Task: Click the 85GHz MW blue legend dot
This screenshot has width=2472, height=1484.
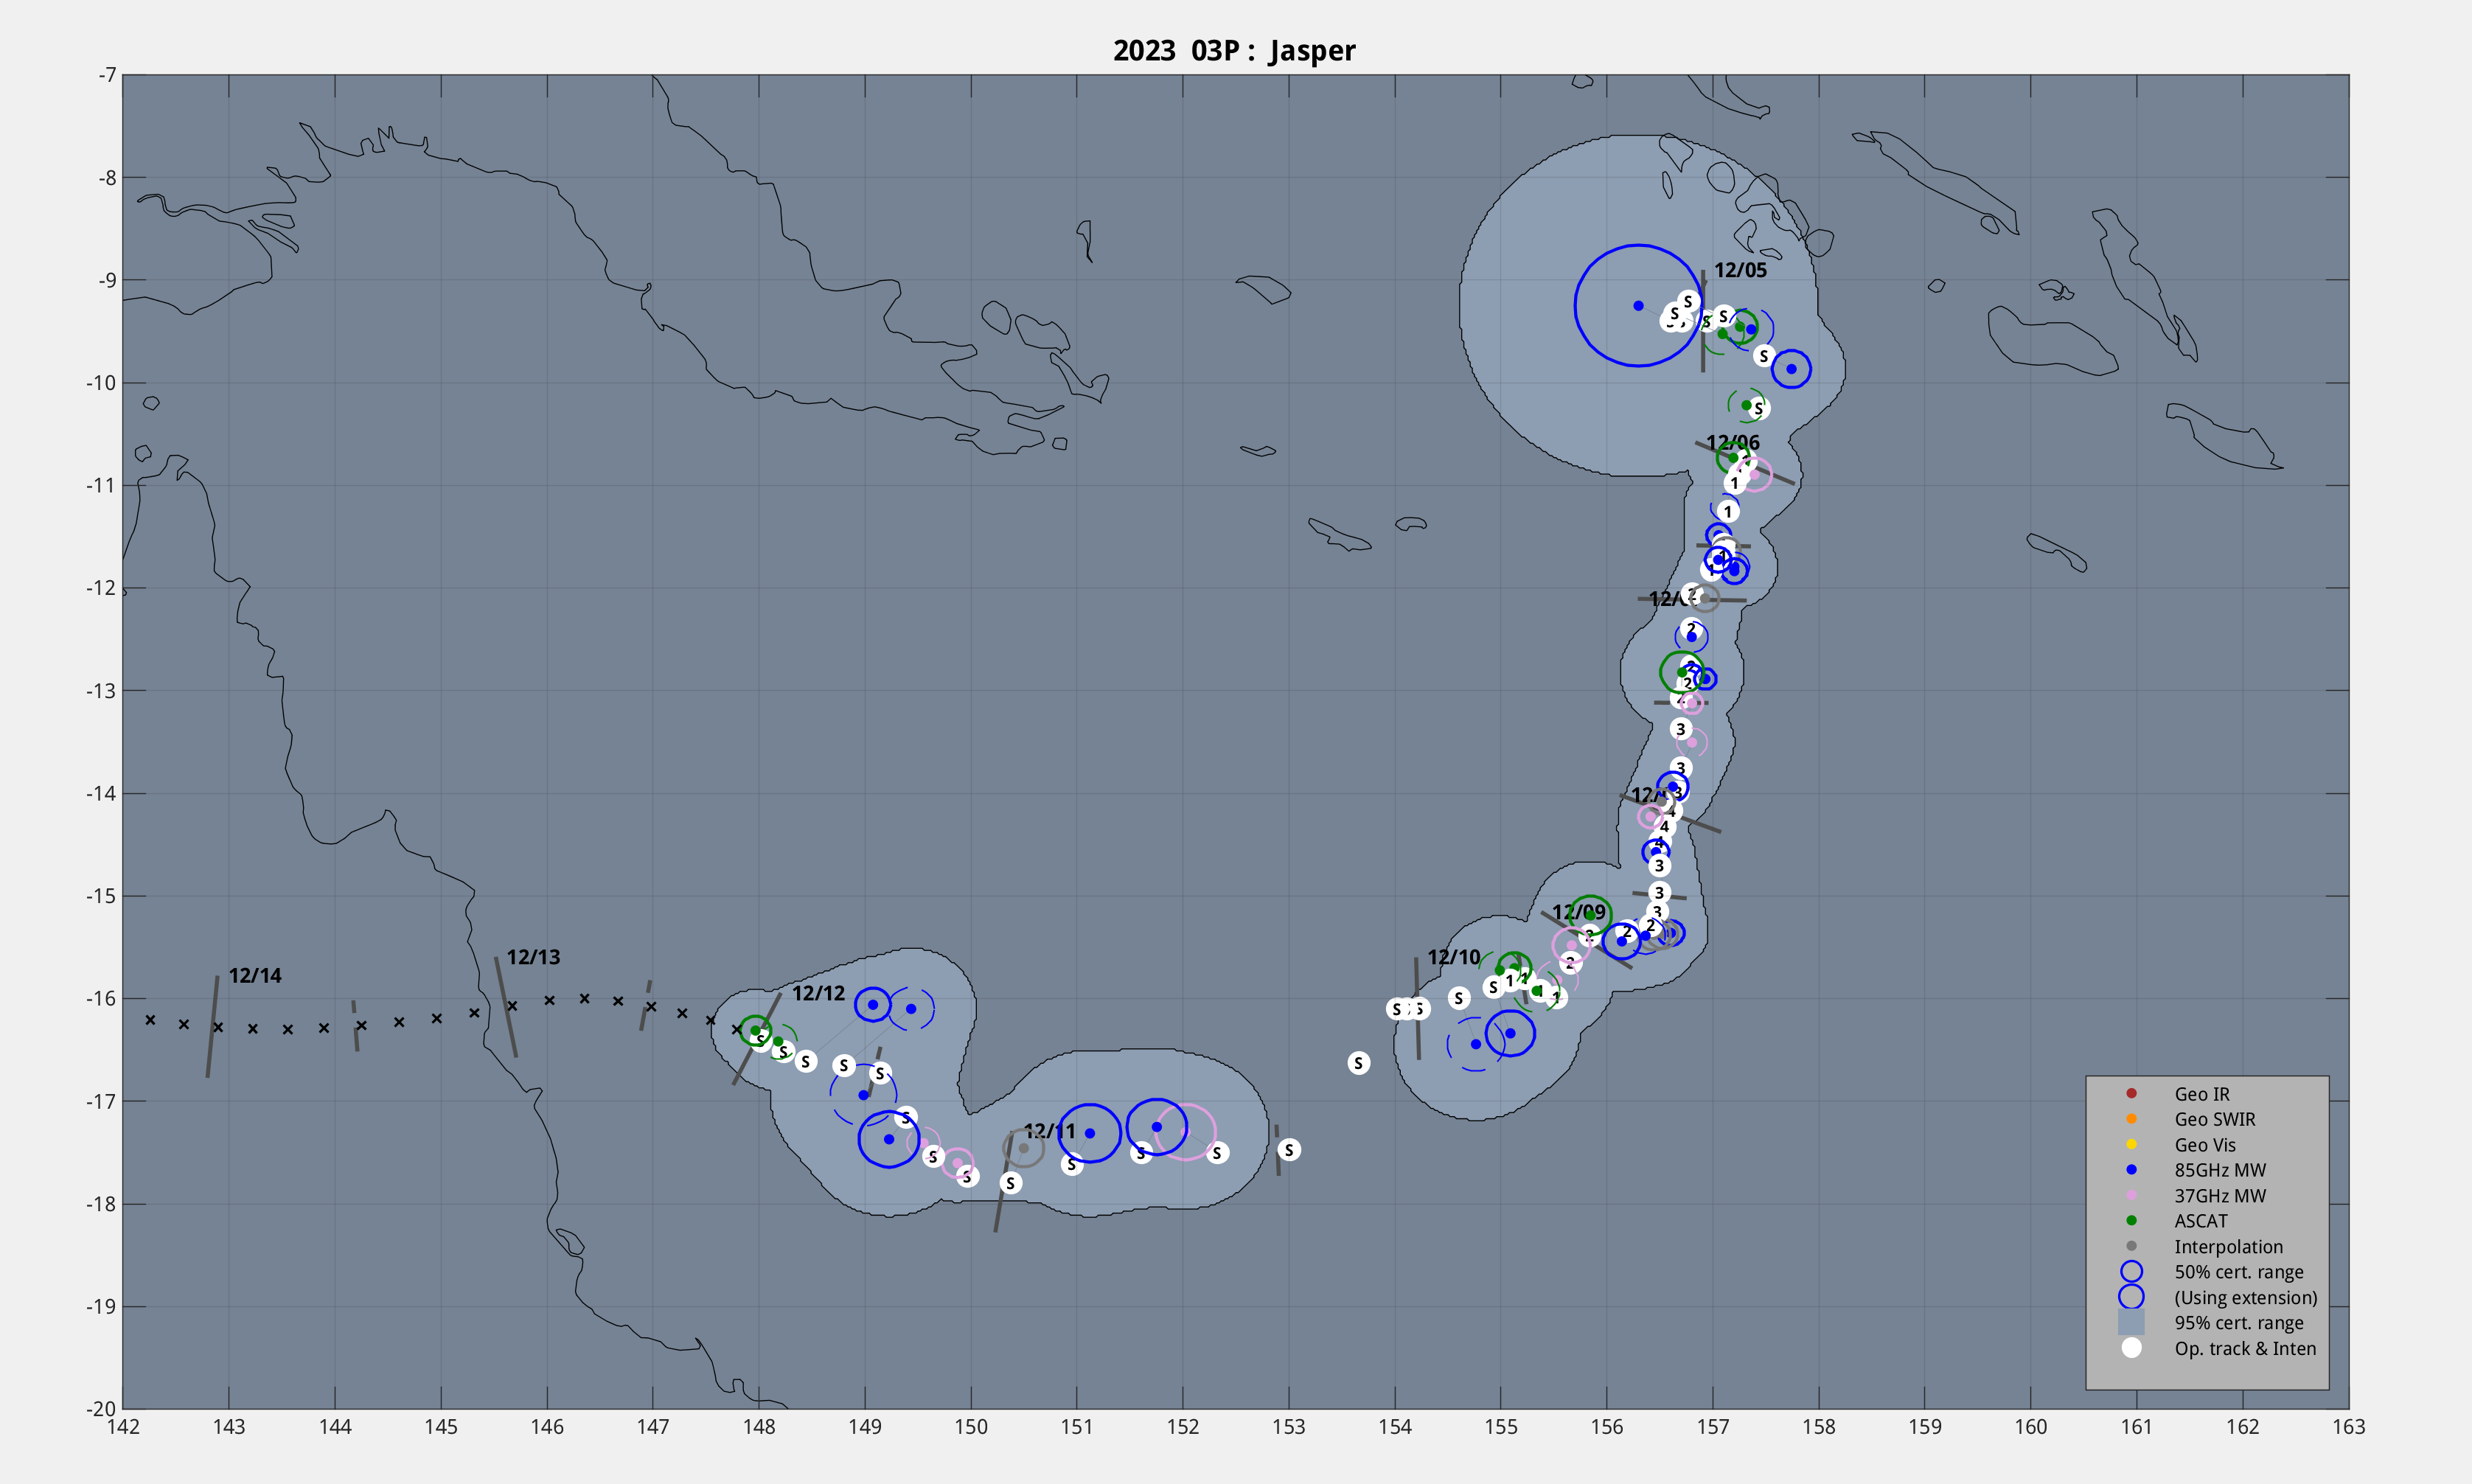Action: [x=2131, y=1169]
